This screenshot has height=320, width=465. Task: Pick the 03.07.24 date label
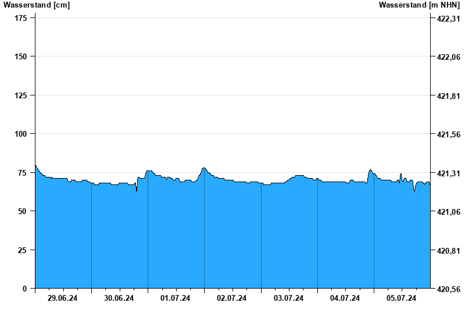288,298
